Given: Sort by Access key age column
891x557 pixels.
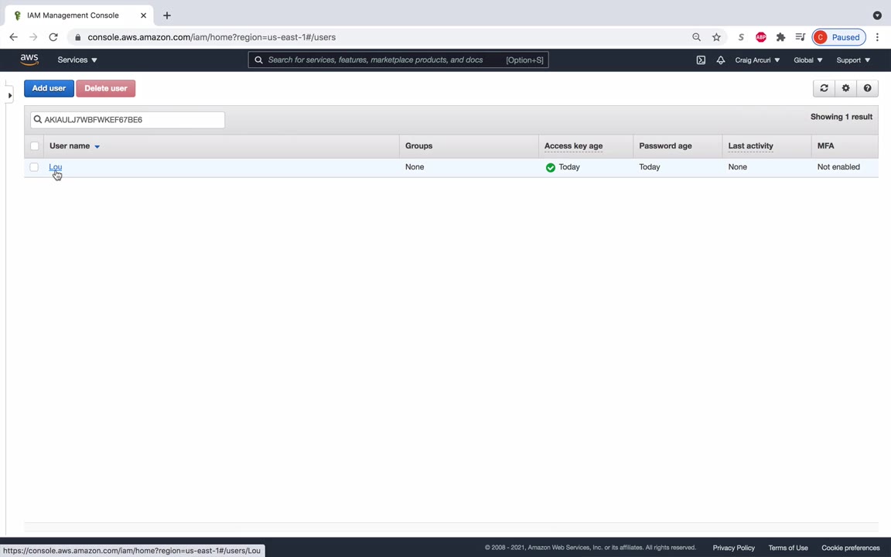Looking at the screenshot, I should coord(573,146).
